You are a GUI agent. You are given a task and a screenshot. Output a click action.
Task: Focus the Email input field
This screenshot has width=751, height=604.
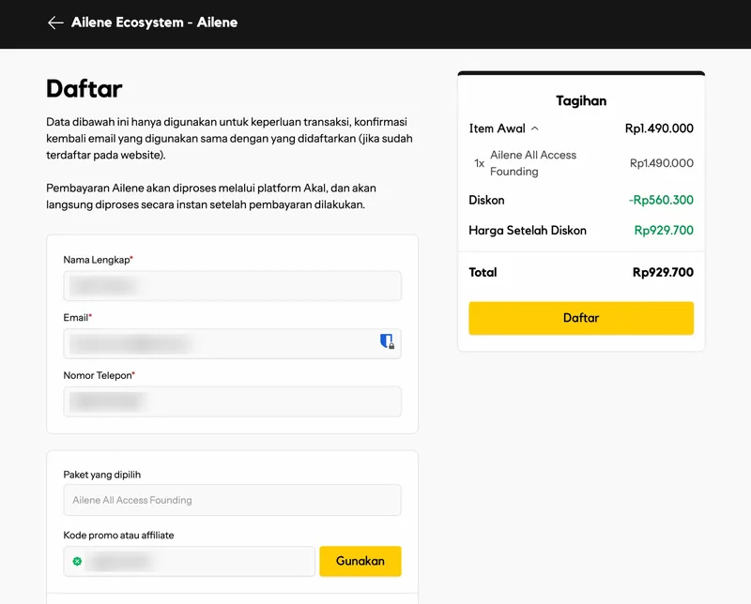(x=232, y=343)
